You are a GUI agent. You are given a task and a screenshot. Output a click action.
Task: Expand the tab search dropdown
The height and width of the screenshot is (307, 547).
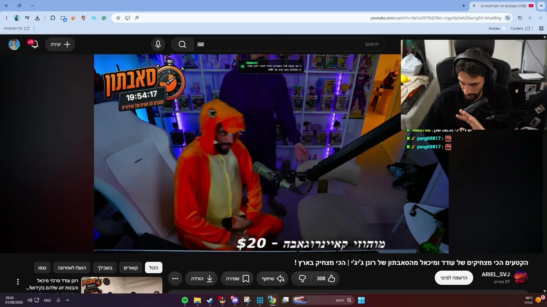pyautogui.click(x=541, y=6)
